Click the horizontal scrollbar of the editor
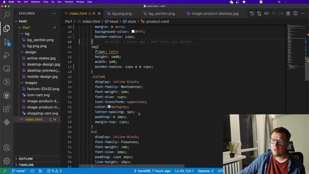The image size is (309, 174). pos(132,166)
